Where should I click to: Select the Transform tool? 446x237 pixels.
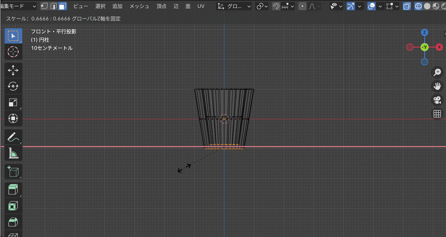point(13,118)
